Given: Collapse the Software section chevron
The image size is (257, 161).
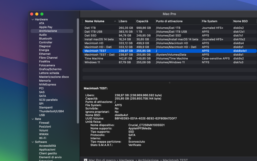Looking at the screenshot, I should [33, 142].
